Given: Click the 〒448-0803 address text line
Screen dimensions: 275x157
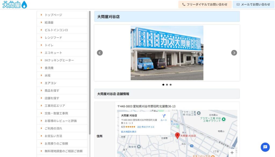Looking at the screenshot, I should click(x=146, y=106).
